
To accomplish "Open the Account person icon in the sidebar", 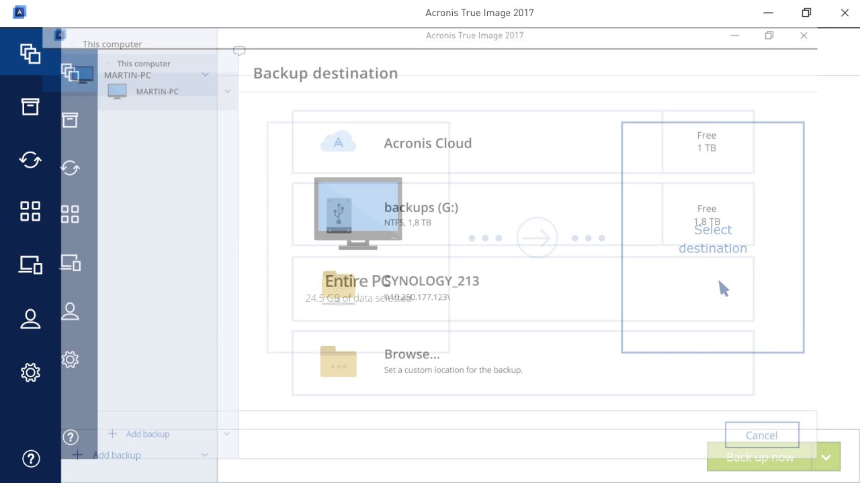I will (30, 318).
